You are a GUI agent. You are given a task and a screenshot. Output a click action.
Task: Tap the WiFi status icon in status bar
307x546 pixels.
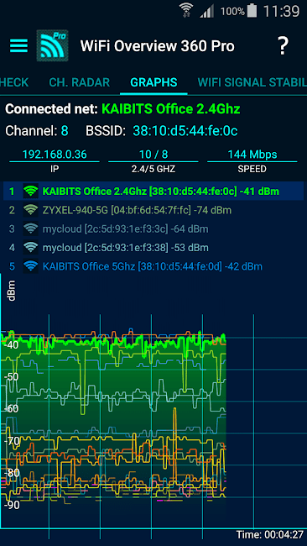(x=187, y=11)
